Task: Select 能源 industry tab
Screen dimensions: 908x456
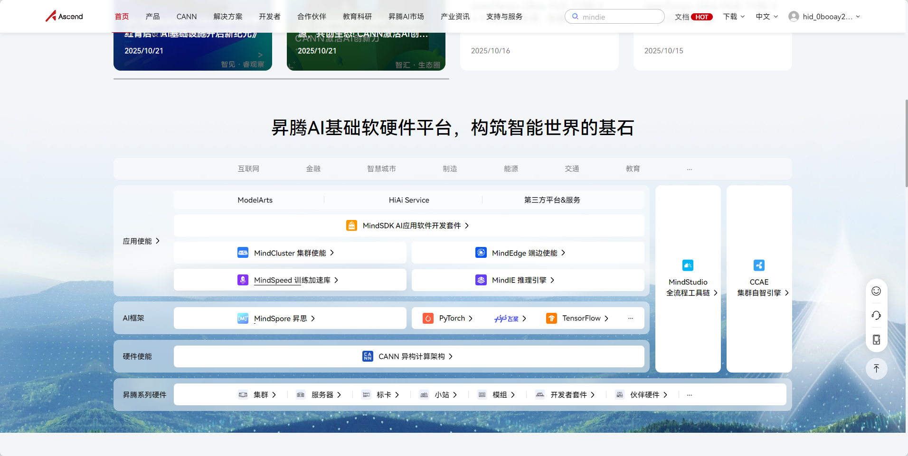Action: pos(511,169)
